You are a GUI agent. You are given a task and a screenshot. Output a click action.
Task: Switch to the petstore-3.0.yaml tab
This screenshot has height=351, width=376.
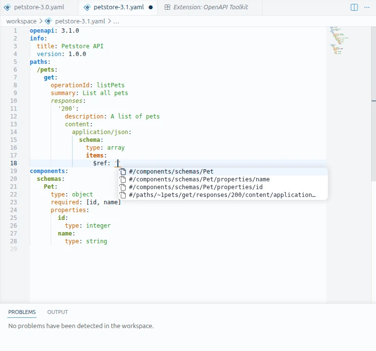coord(39,7)
